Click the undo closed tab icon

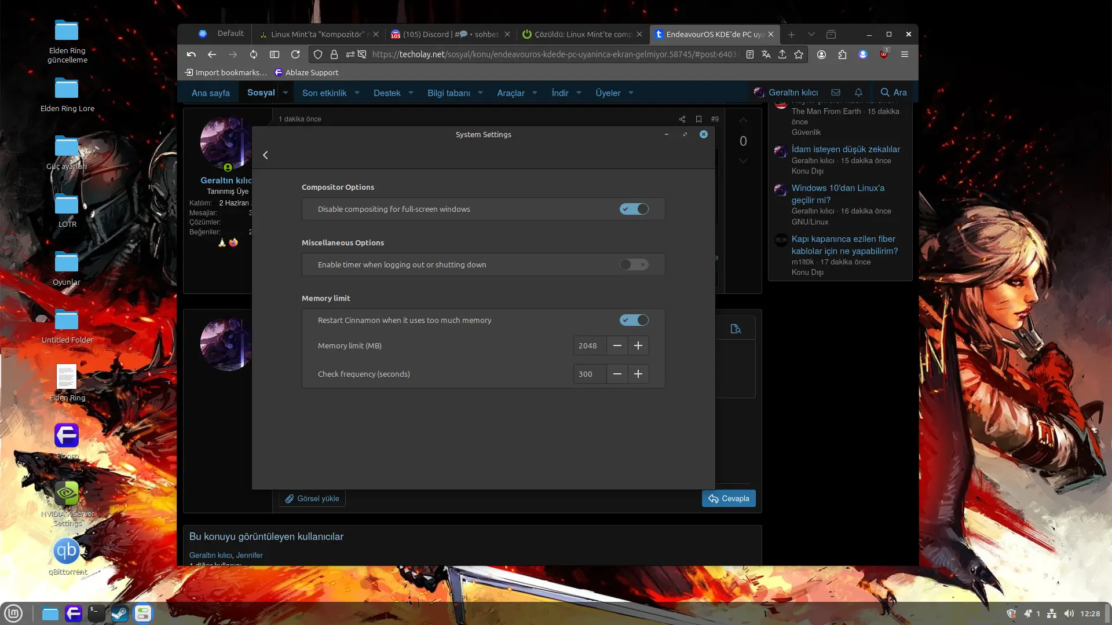pos(191,54)
